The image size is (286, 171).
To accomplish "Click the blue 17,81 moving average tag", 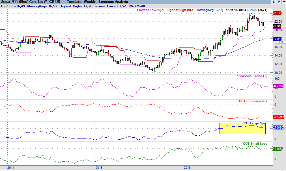I will [277, 39].
